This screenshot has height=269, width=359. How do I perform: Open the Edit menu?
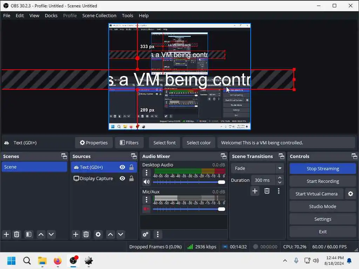(x=20, y=15)
